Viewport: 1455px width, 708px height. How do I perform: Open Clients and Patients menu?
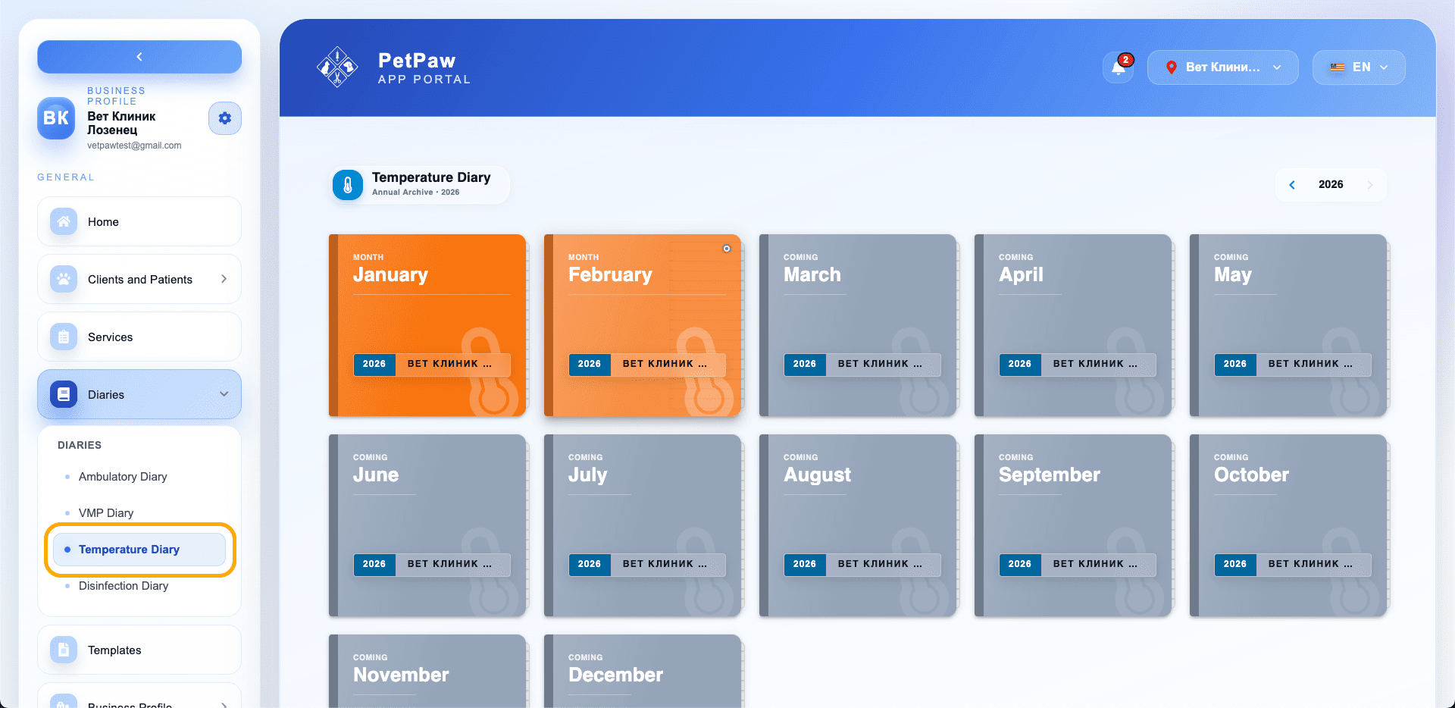pyautogui.click(x=139, y=279)
